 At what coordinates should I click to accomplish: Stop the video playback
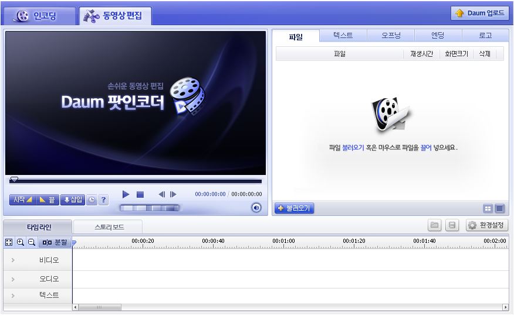click(x=140, y=194)
